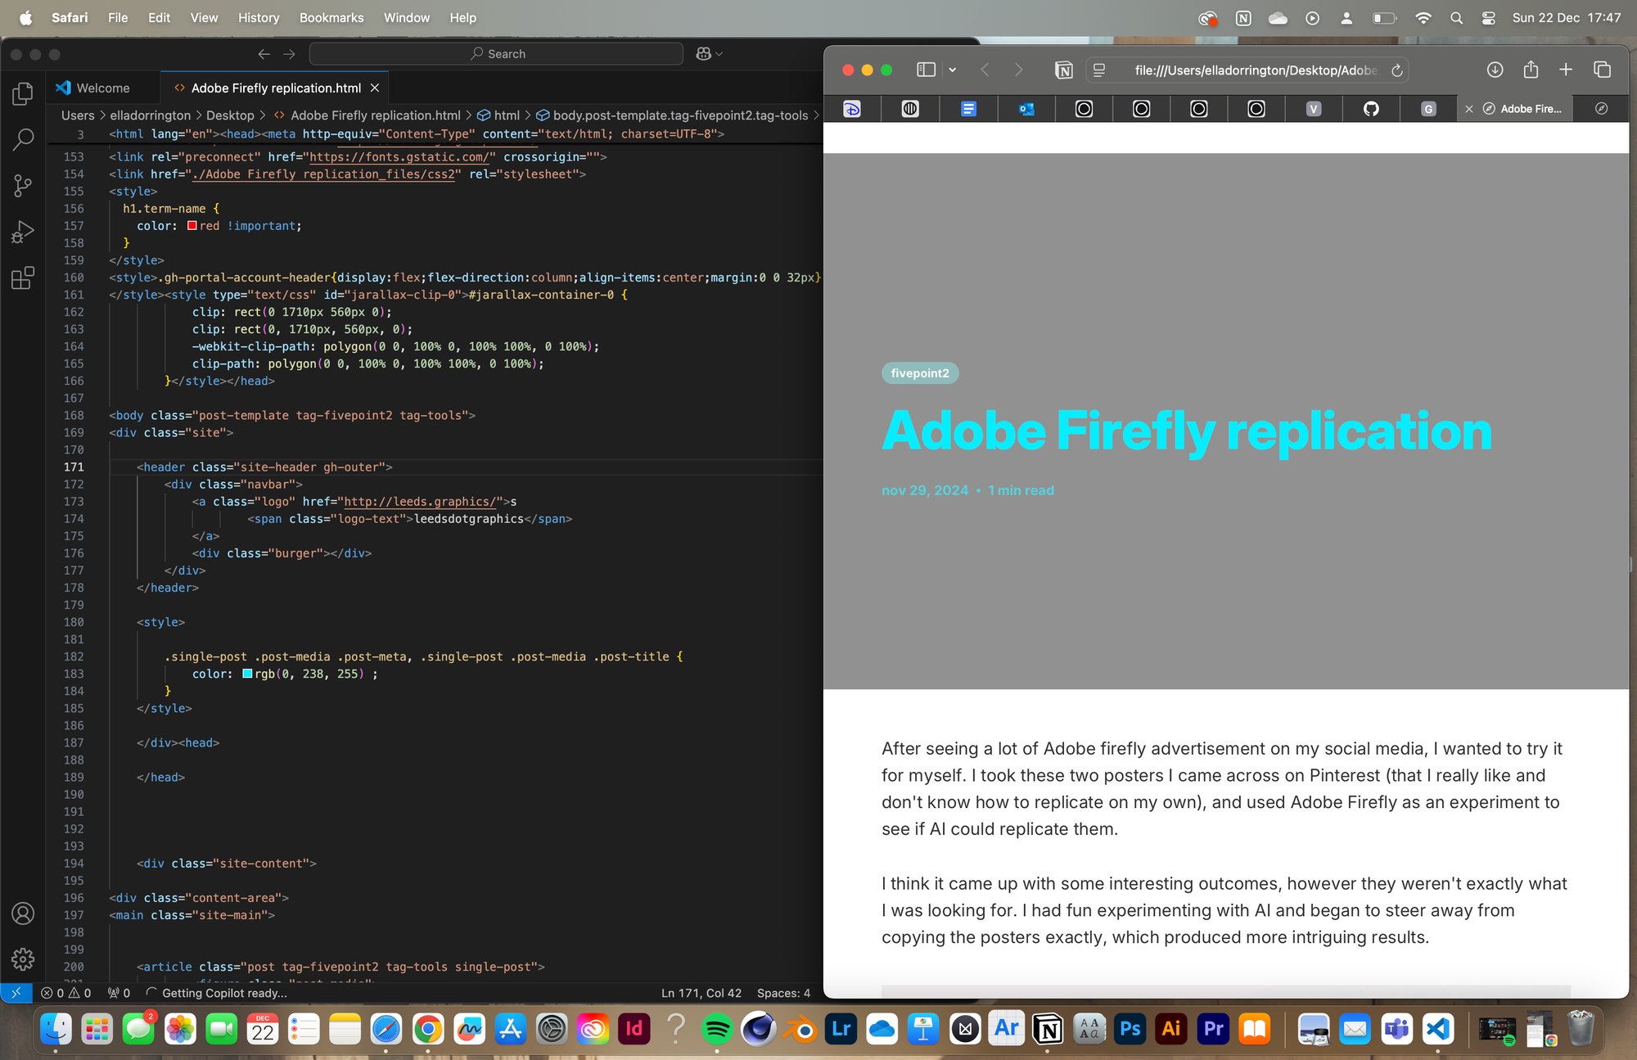Open Blender from the Dock
This screenshot has height=1060, width=1637.
point(800,1029)
